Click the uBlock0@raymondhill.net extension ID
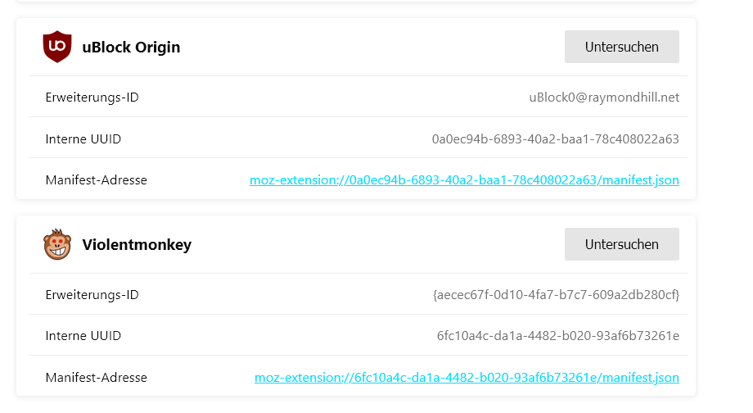Viewport: 753px width, 413px height. [604, 98]
